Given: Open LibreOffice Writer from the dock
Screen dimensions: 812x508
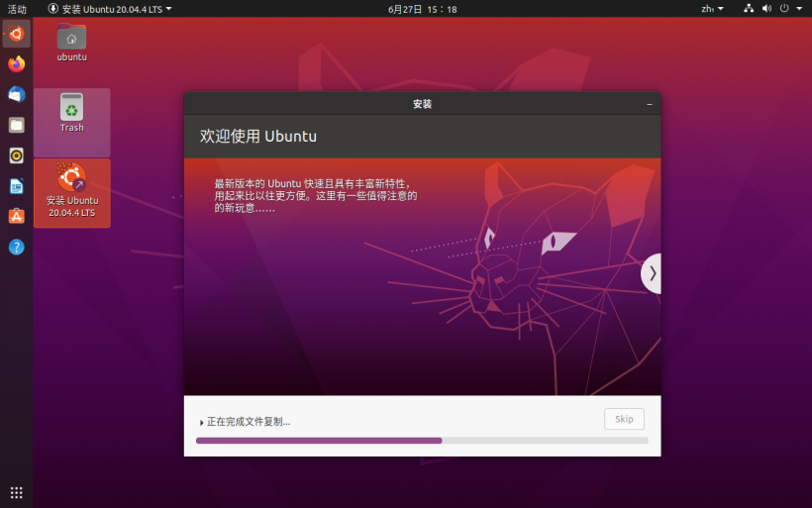Looking at the screenshot, I should [x=16, y=185].
